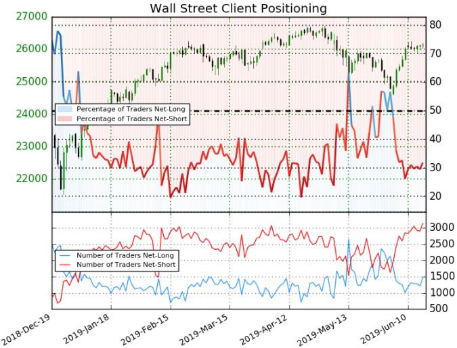Screen dimensions: 457x348
Task: Click the 1000 traders axis label
Action: pos(442,292)
